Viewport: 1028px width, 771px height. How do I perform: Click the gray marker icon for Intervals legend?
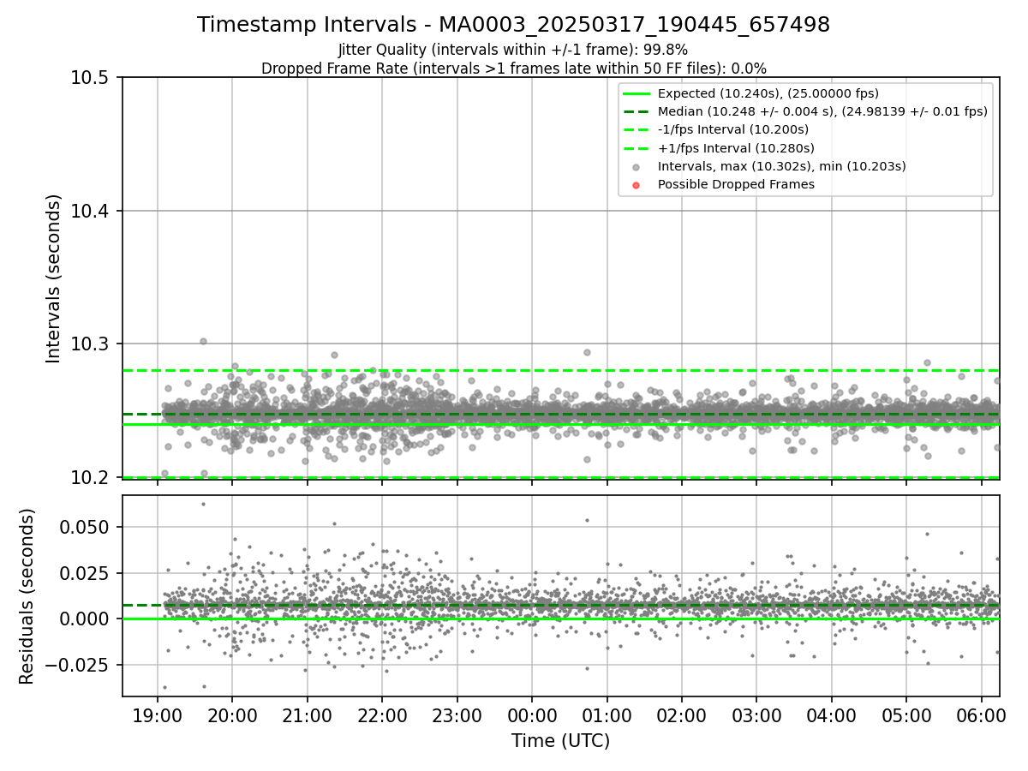(637, 166)
